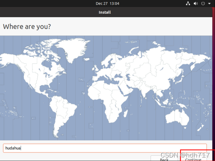Click the Continue button
This screenshot has height=161, width=215.
coord(193,159)
